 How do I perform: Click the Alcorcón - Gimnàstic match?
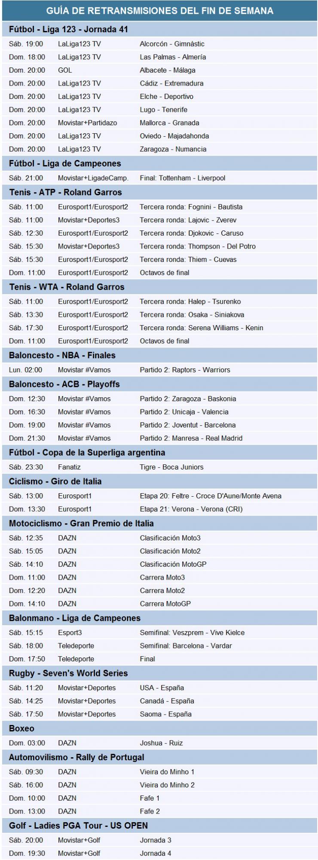click(172, 44)
